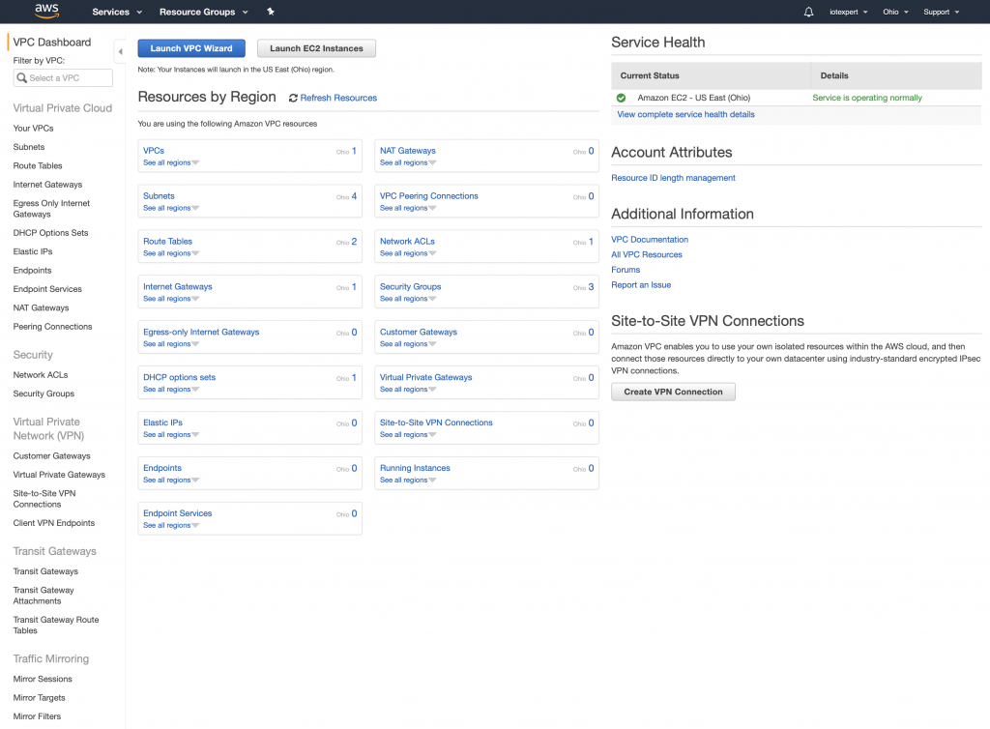Open sidebar Internet Gateways item
The width and height of the screenshot is (990, 729).
(48, 185)
